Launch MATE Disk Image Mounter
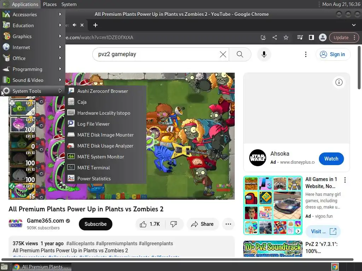Viewport: 362px width, 271px height. 105,135
